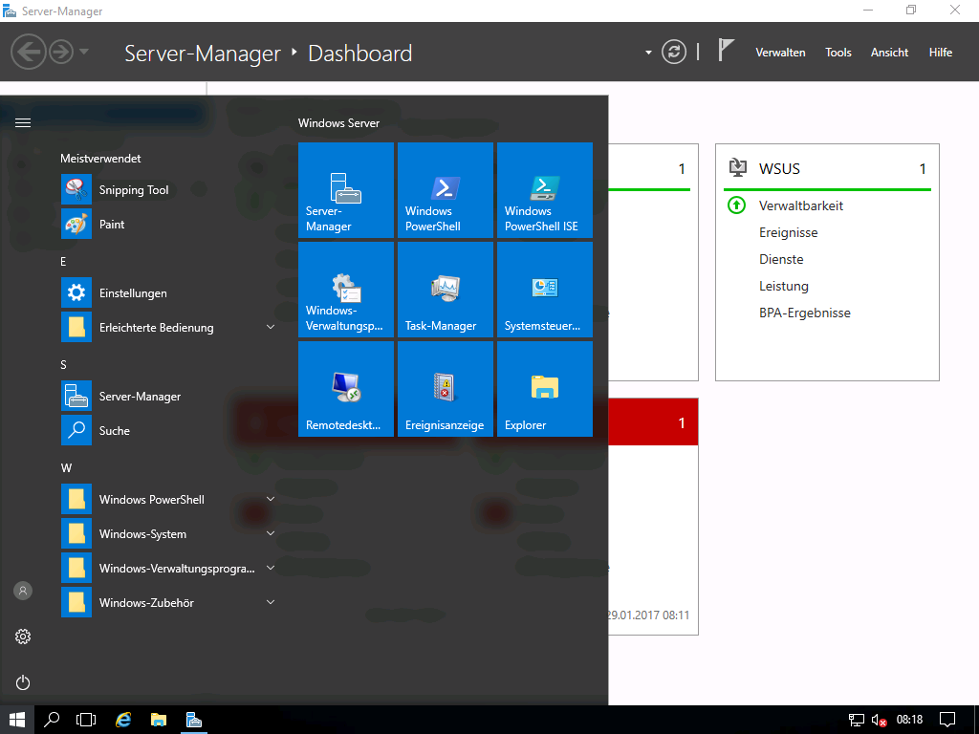Screen dimensions: 979x734
Task: Open Einstellungen in app list
Action: click(168, 292)
